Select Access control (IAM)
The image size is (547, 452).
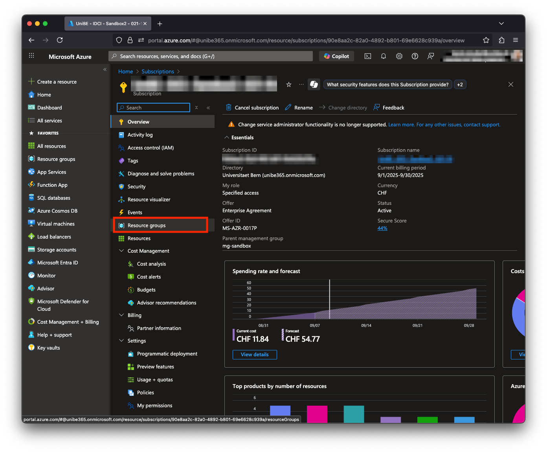tap(151, 148)
